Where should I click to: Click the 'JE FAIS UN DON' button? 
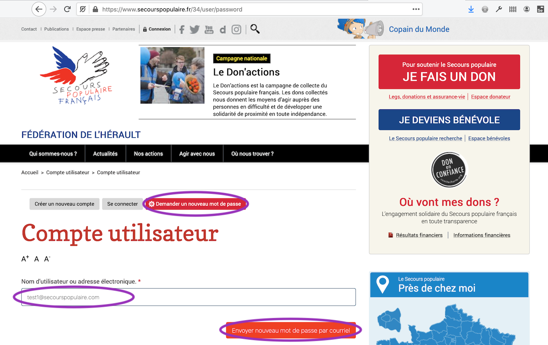pos(449,72)
